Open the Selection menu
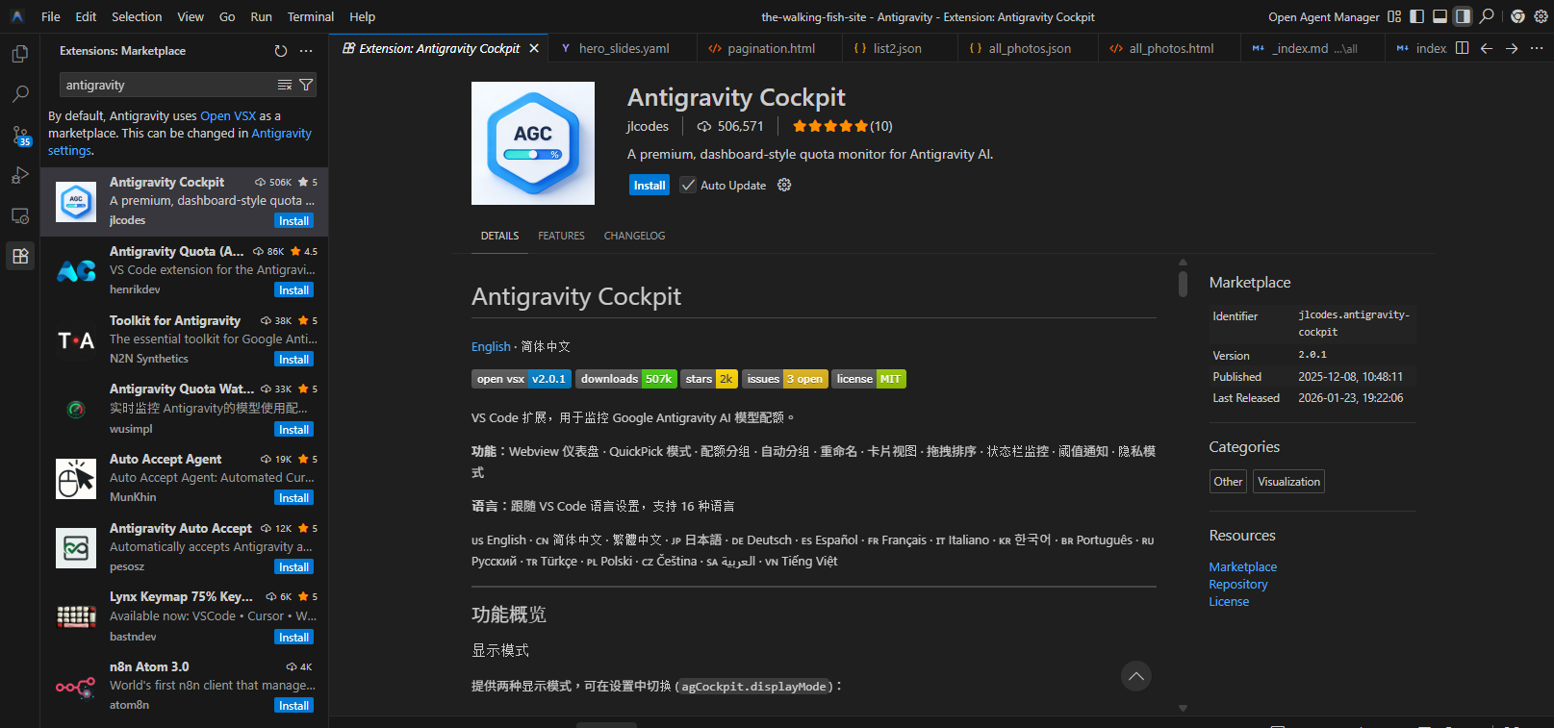The height and width of the screenshot is (728, 1554). pos(137,16)
